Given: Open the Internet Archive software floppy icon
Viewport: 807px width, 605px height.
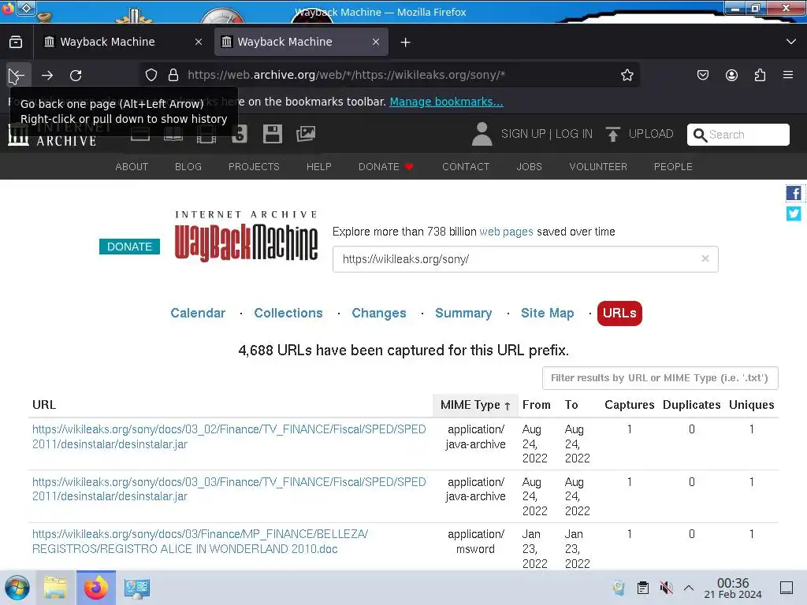Looking at the screenshot, I should [272, 134].
